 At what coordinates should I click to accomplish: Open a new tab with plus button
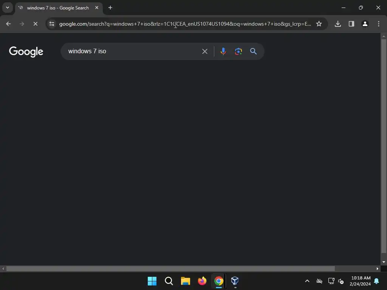110,8
